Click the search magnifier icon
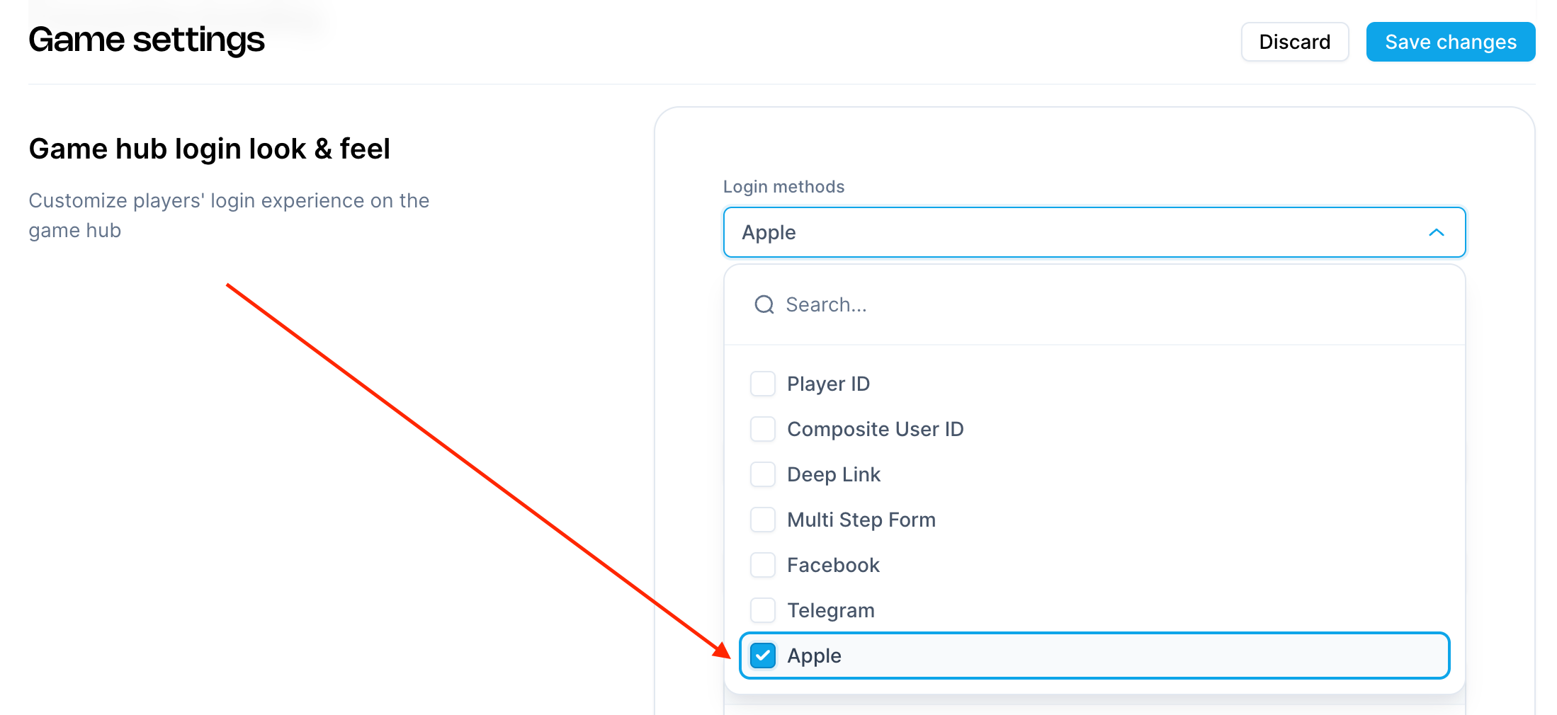This screenshot has height=715, width=1557. pos(764,304)
